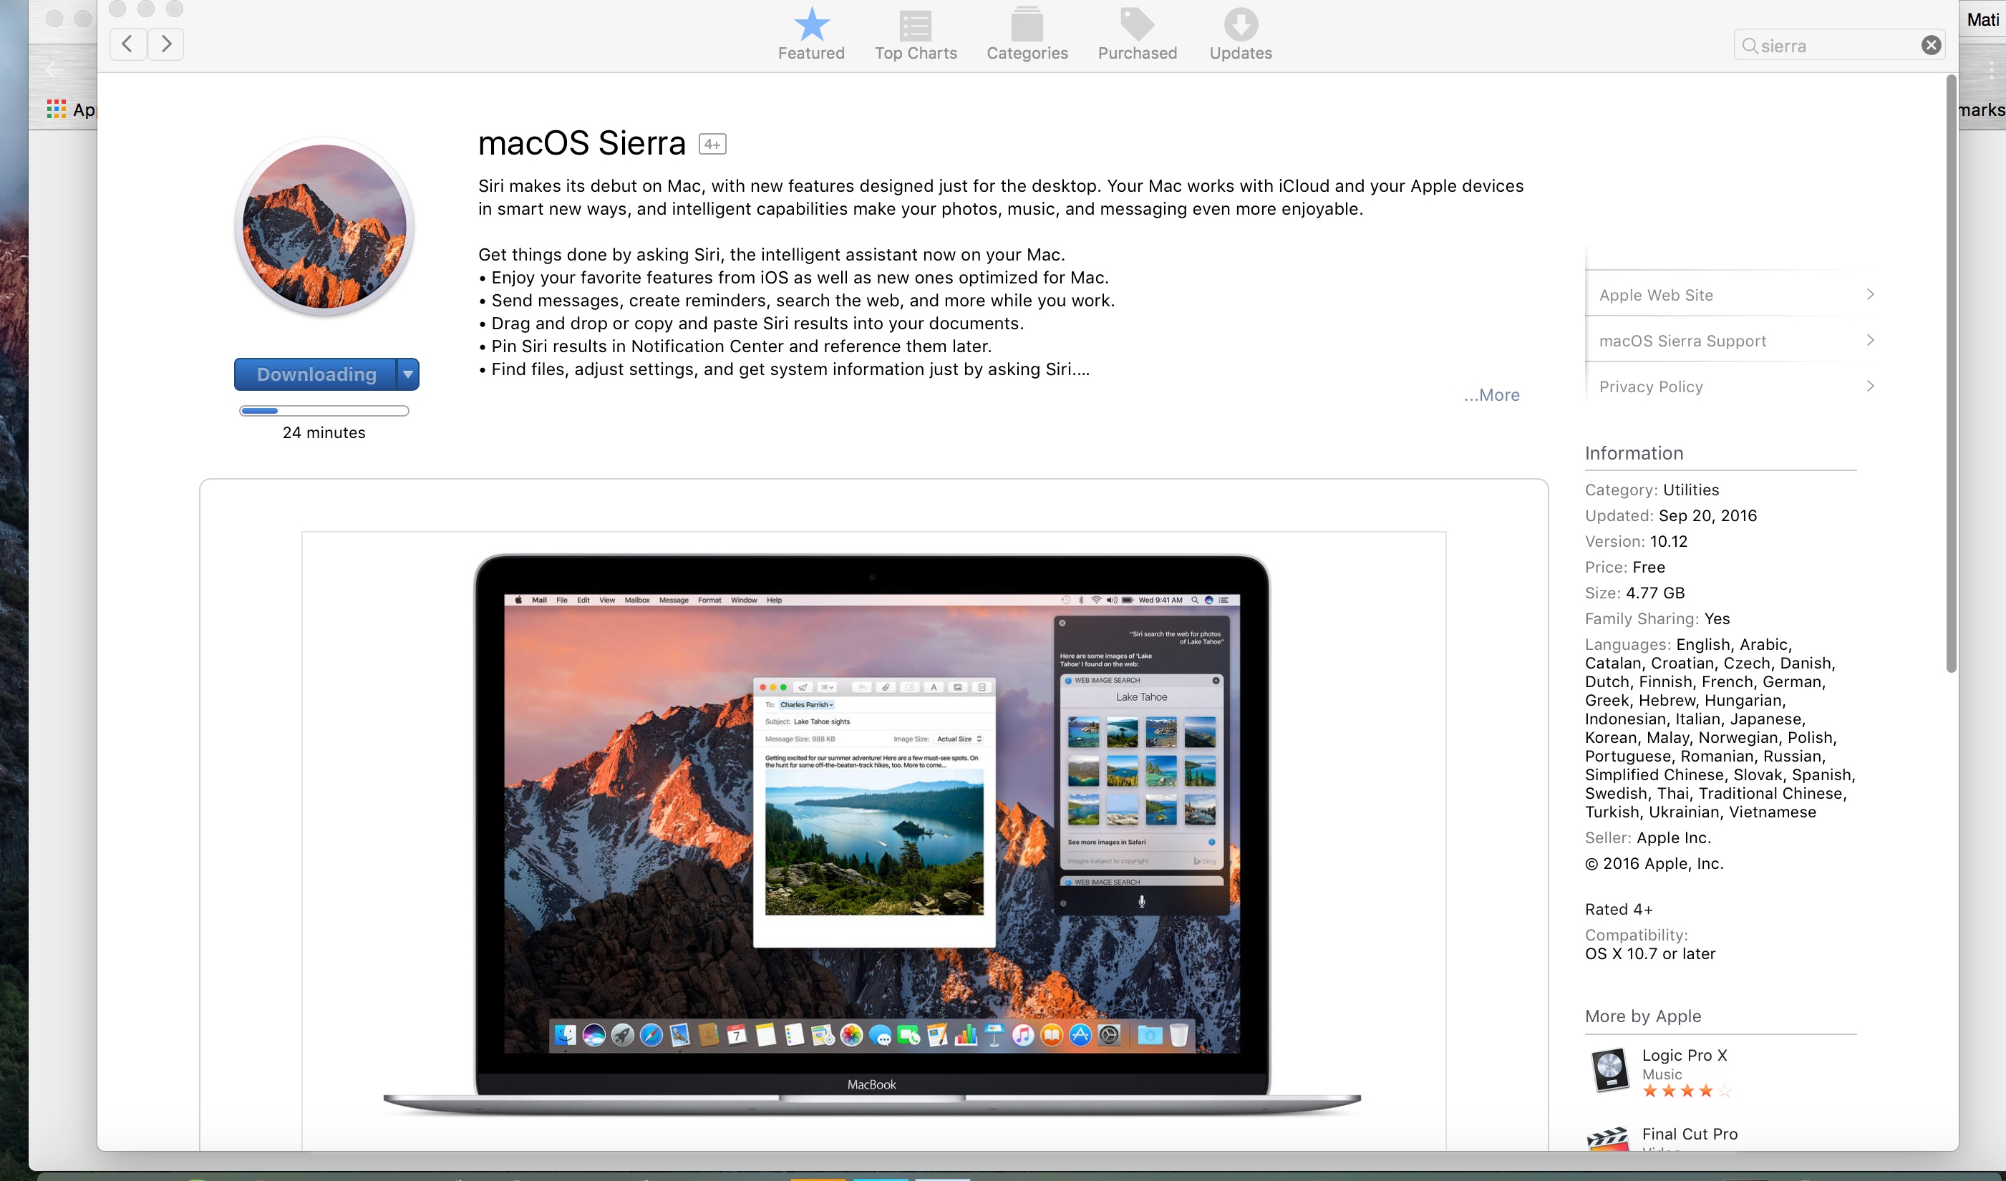Click the macOS Sierra mountain icon

point(324,227)
